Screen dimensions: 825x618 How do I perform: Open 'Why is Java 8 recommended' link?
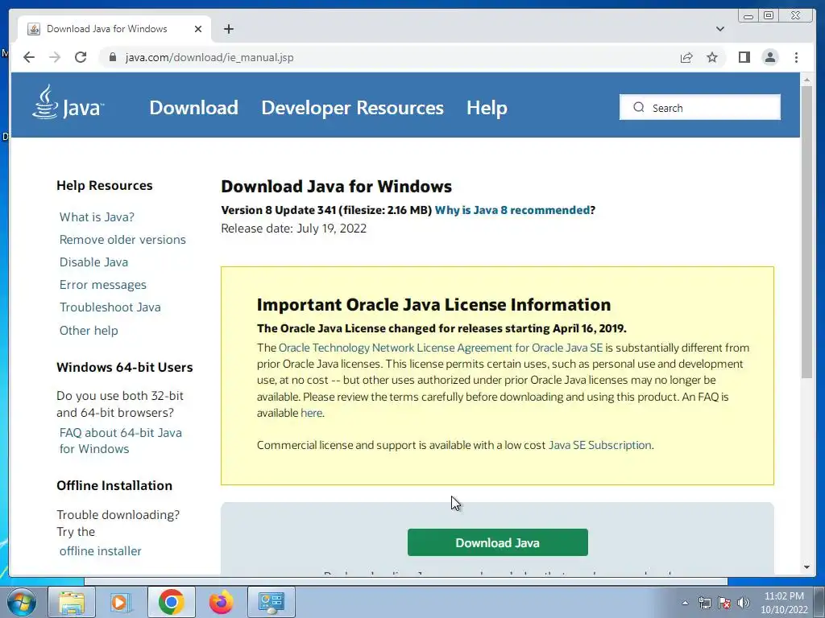coord(512,210)
